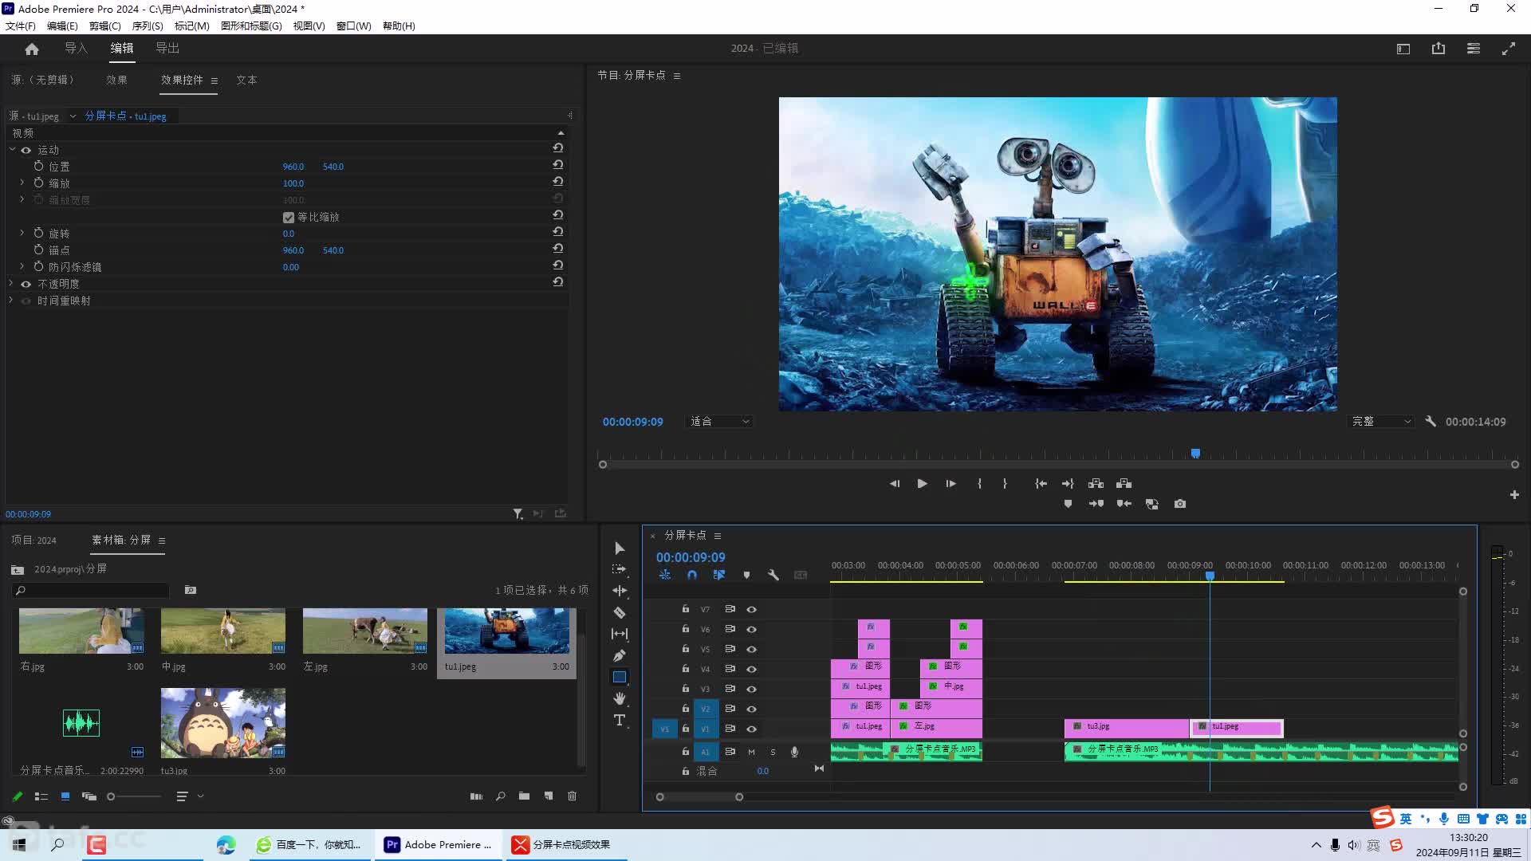This screenshot has width=1531, height=861.
Task: Select the Rectangle tool
Action: (x=620, y=677)
